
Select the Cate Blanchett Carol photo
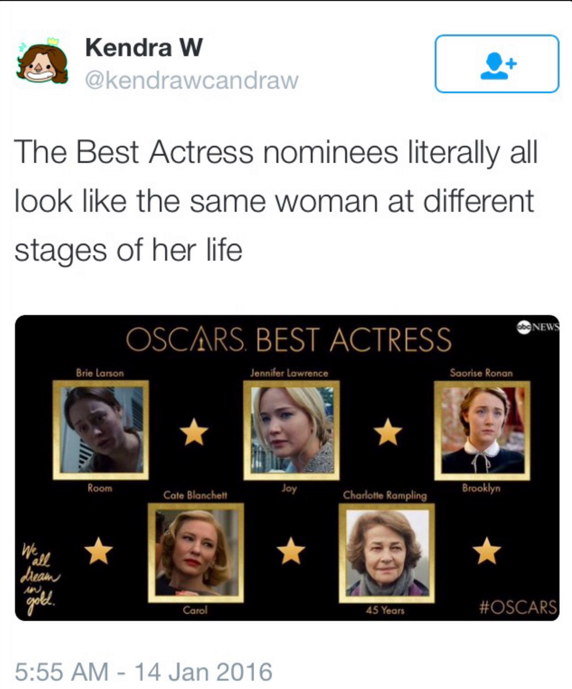[x=196, y=552]
